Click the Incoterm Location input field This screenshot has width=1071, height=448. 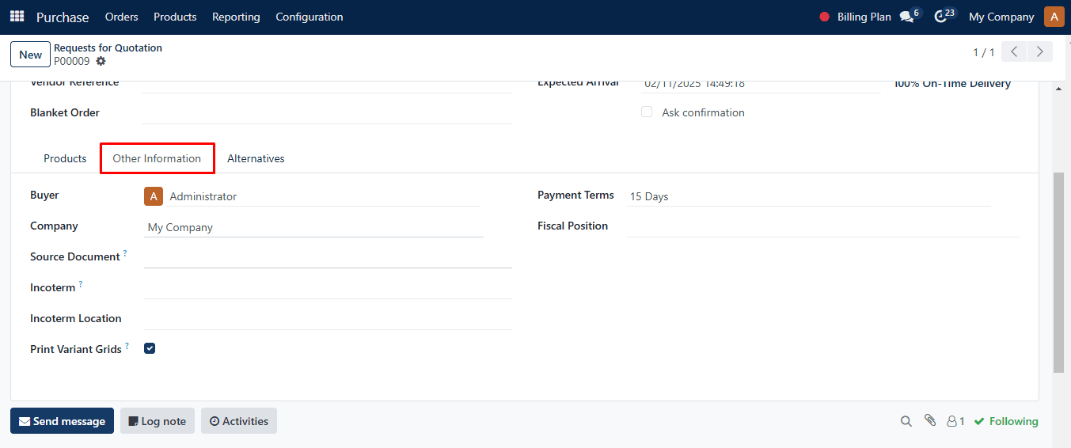click(328, 320)
